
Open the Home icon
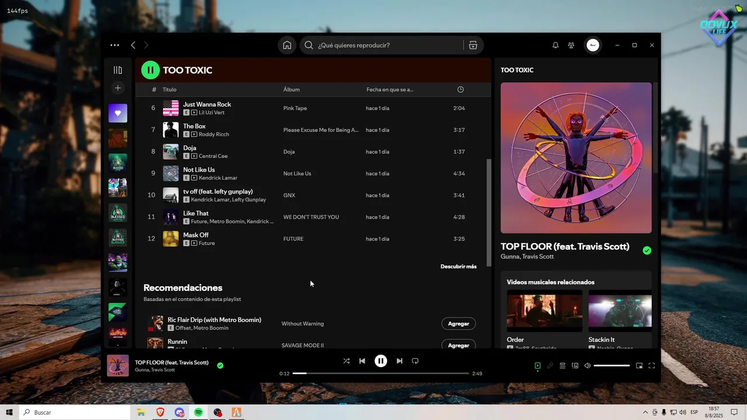[x=287, y=45]
